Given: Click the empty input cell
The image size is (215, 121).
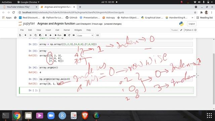Looking at the screenshot, I should pyautogui.click(x=116, y=90).
